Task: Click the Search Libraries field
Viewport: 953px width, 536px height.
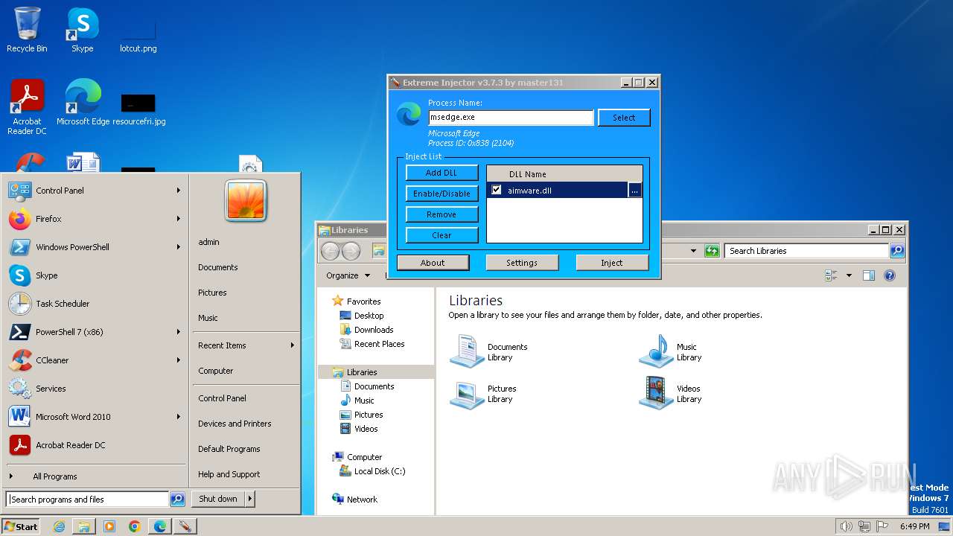Action: click(807, 251)
